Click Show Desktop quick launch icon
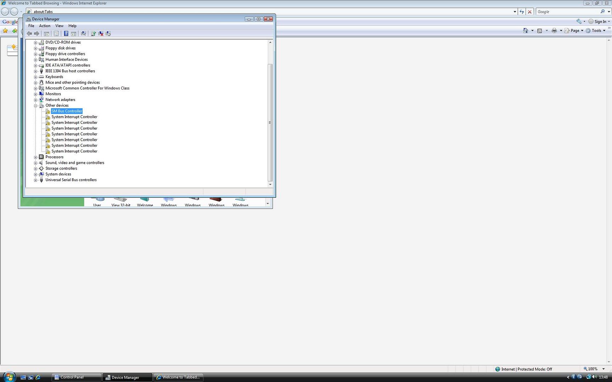Image resolution: width=612 pixels, height=382 pixels. click(x=23, y=377)
